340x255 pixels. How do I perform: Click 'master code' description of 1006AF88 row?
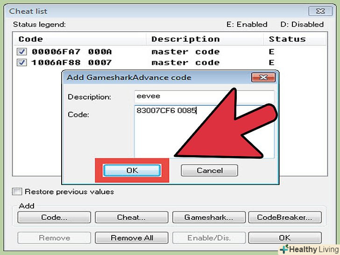tap(185, 63)
